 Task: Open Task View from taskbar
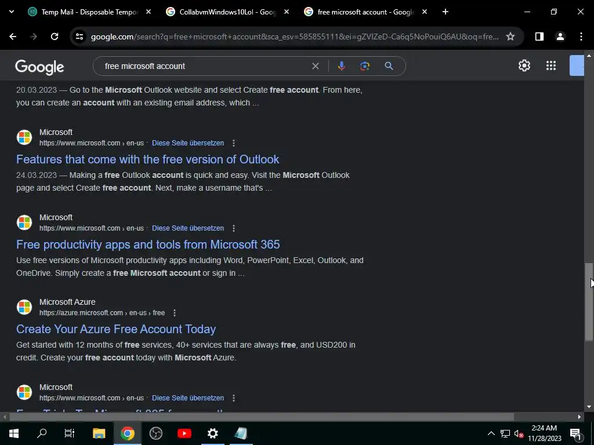(70, 433)
